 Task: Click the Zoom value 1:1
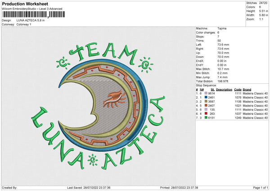(x=261, y=19)
